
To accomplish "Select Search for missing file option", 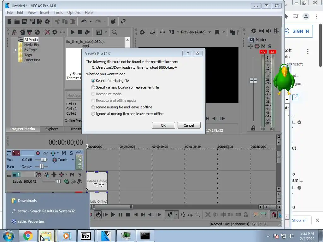I will point(110,81).
